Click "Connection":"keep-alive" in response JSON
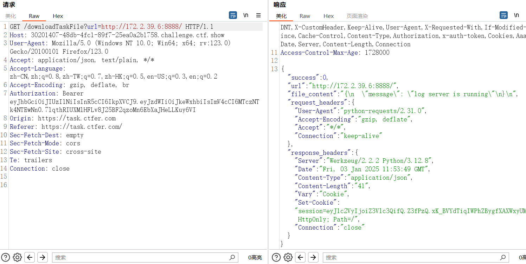Viewport: 526px width, 264px height. 339,136
